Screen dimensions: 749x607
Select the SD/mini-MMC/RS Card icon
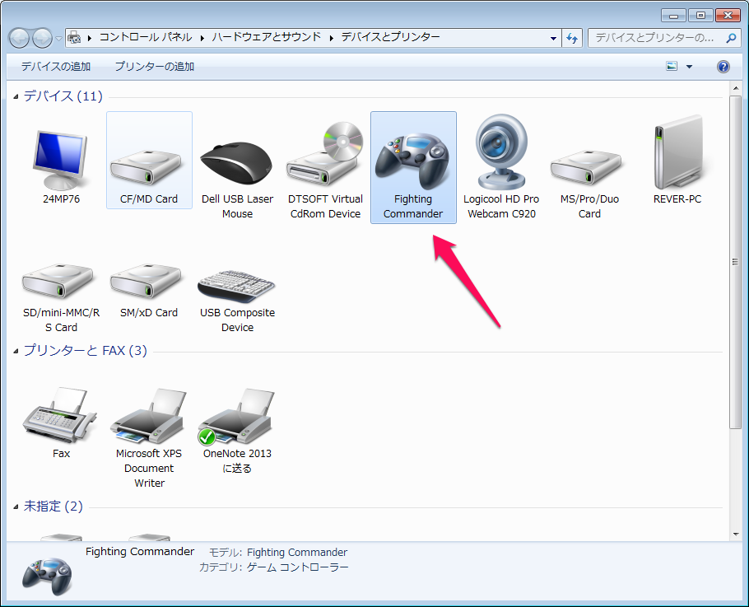[x=58, y=281]
